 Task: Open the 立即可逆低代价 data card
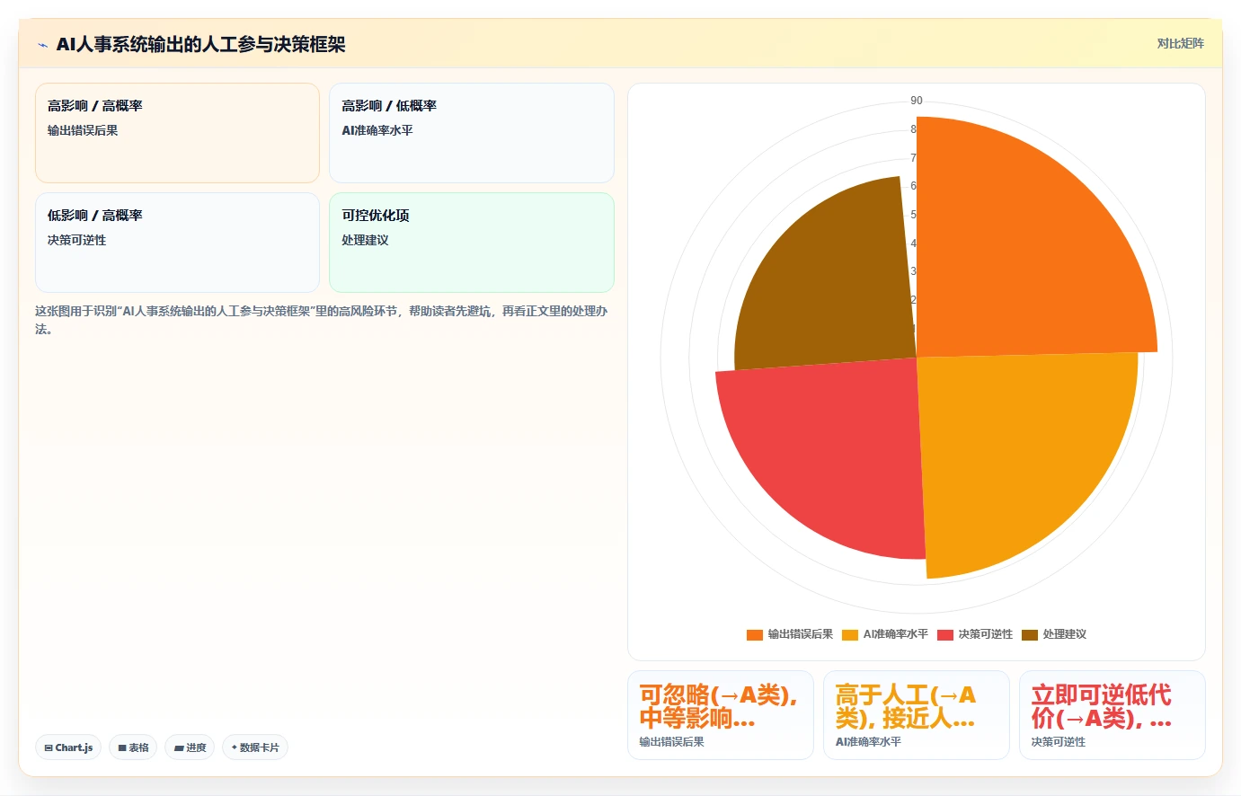click(x=1112, y=715)
